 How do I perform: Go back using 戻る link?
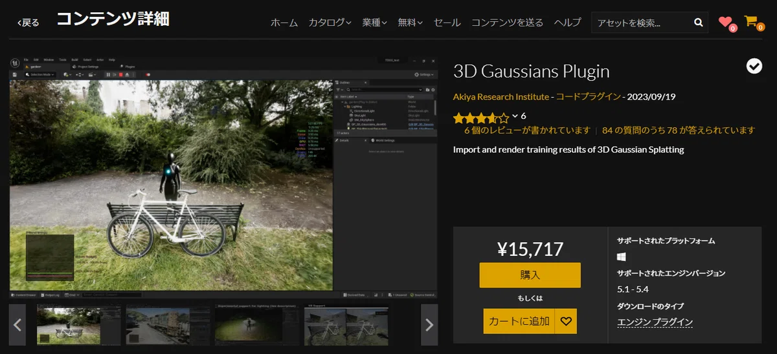coord(28,23)
